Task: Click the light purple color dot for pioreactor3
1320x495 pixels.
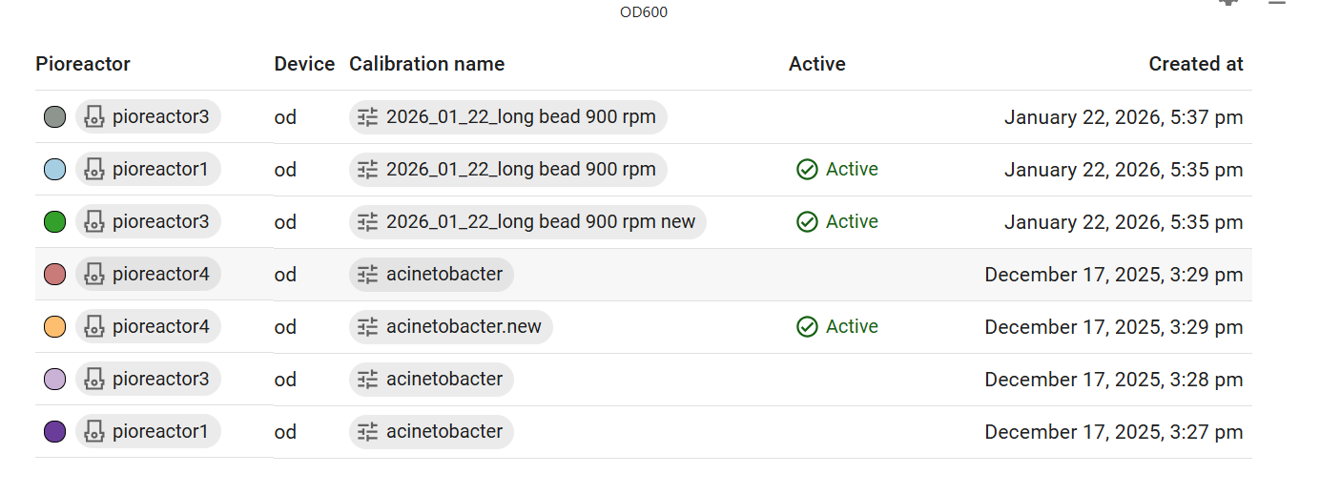Action: (55, 380)
